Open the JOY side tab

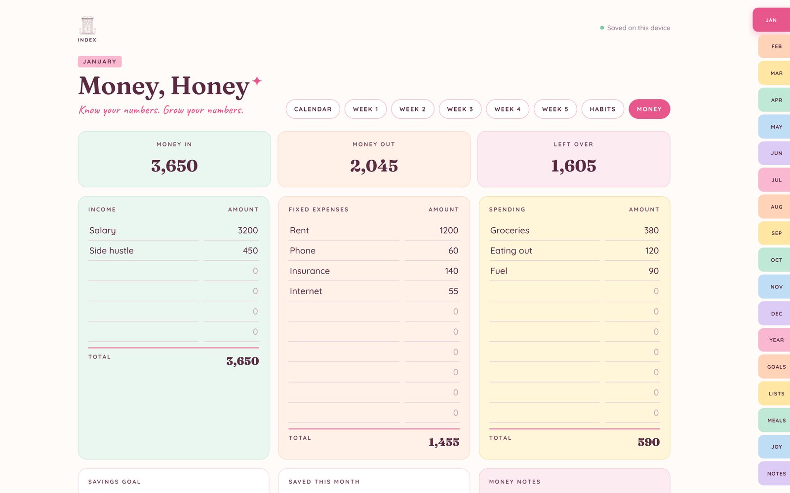click(x=774, y=447)
